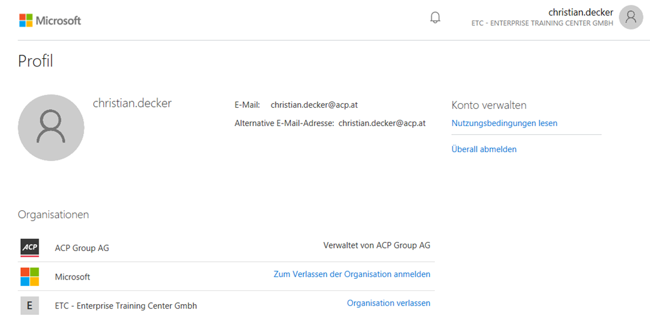
Task: Select the ACP Group AG logo icon
Action: point(29,248)
